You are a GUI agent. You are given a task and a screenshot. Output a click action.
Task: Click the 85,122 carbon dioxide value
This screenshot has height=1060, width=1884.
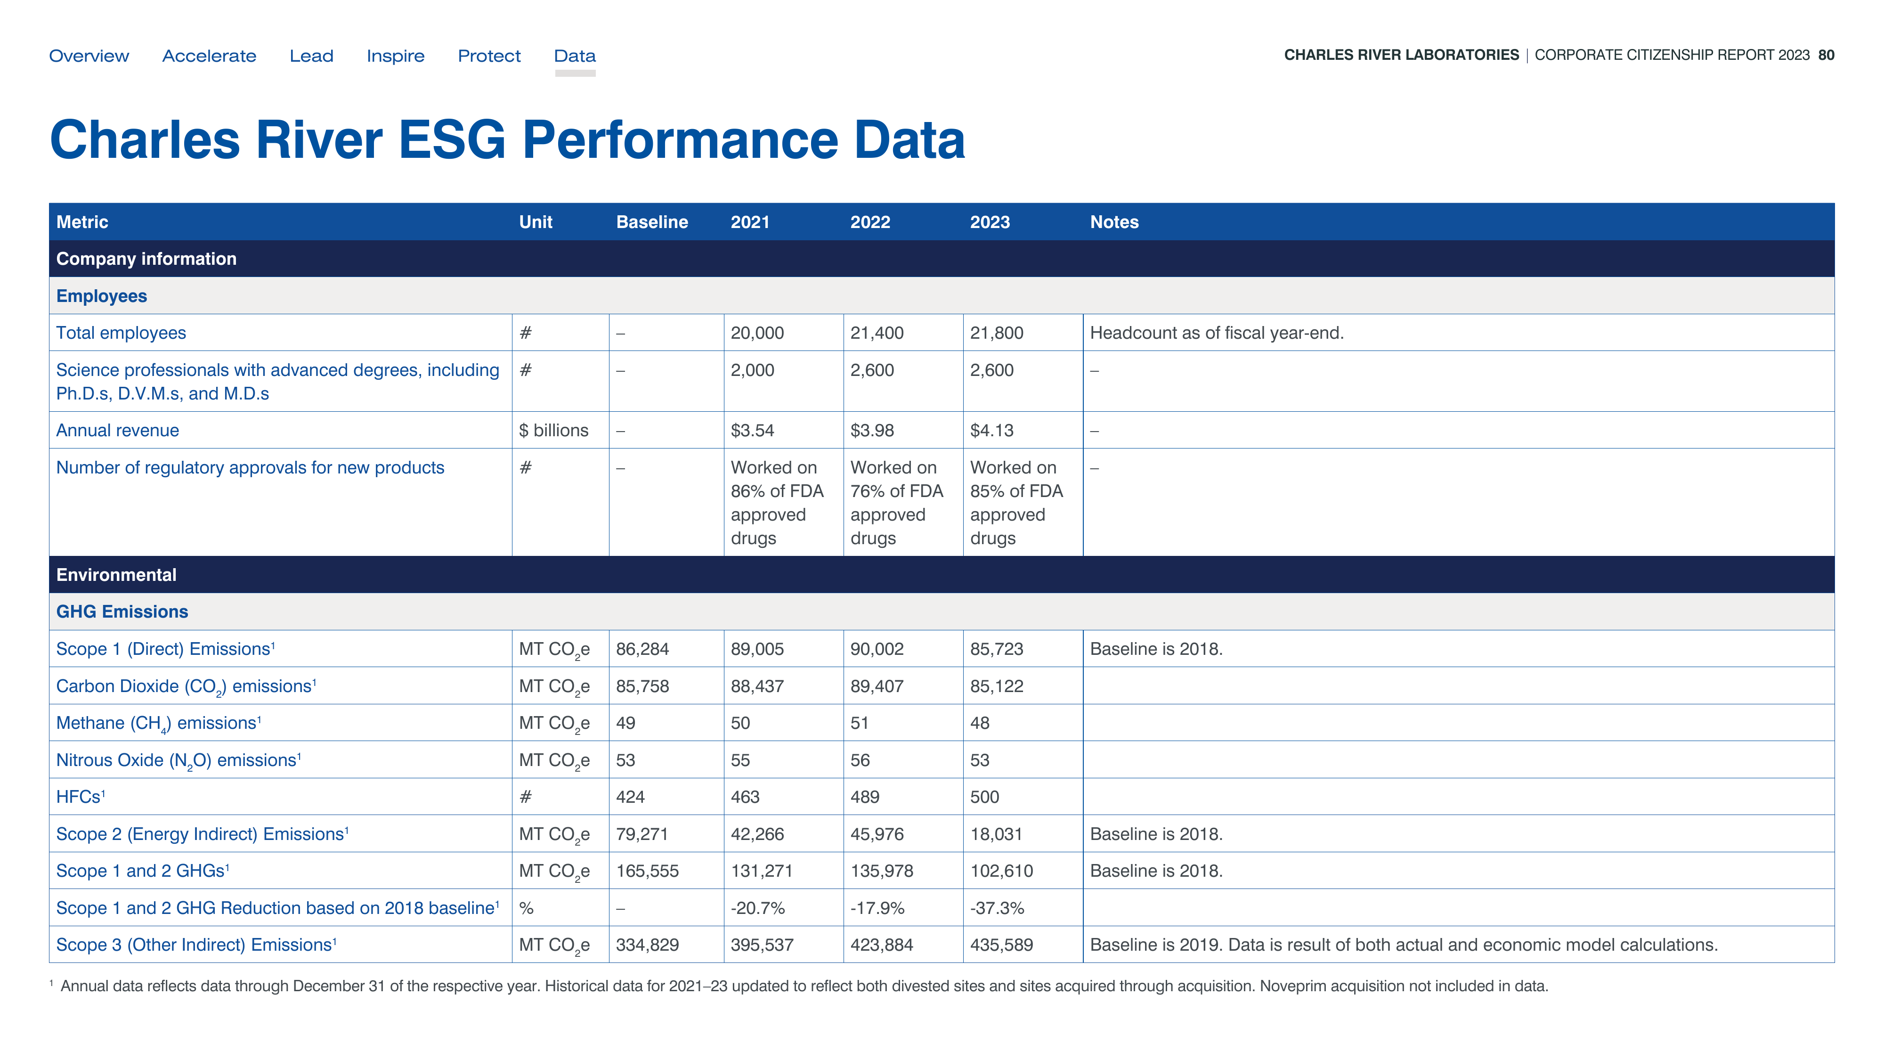(x=996, y=686)
